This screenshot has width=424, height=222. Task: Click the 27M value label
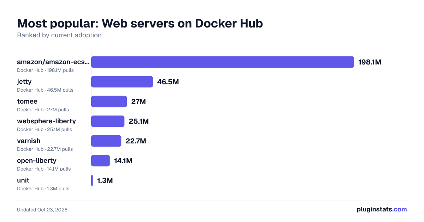coord(139,102)
